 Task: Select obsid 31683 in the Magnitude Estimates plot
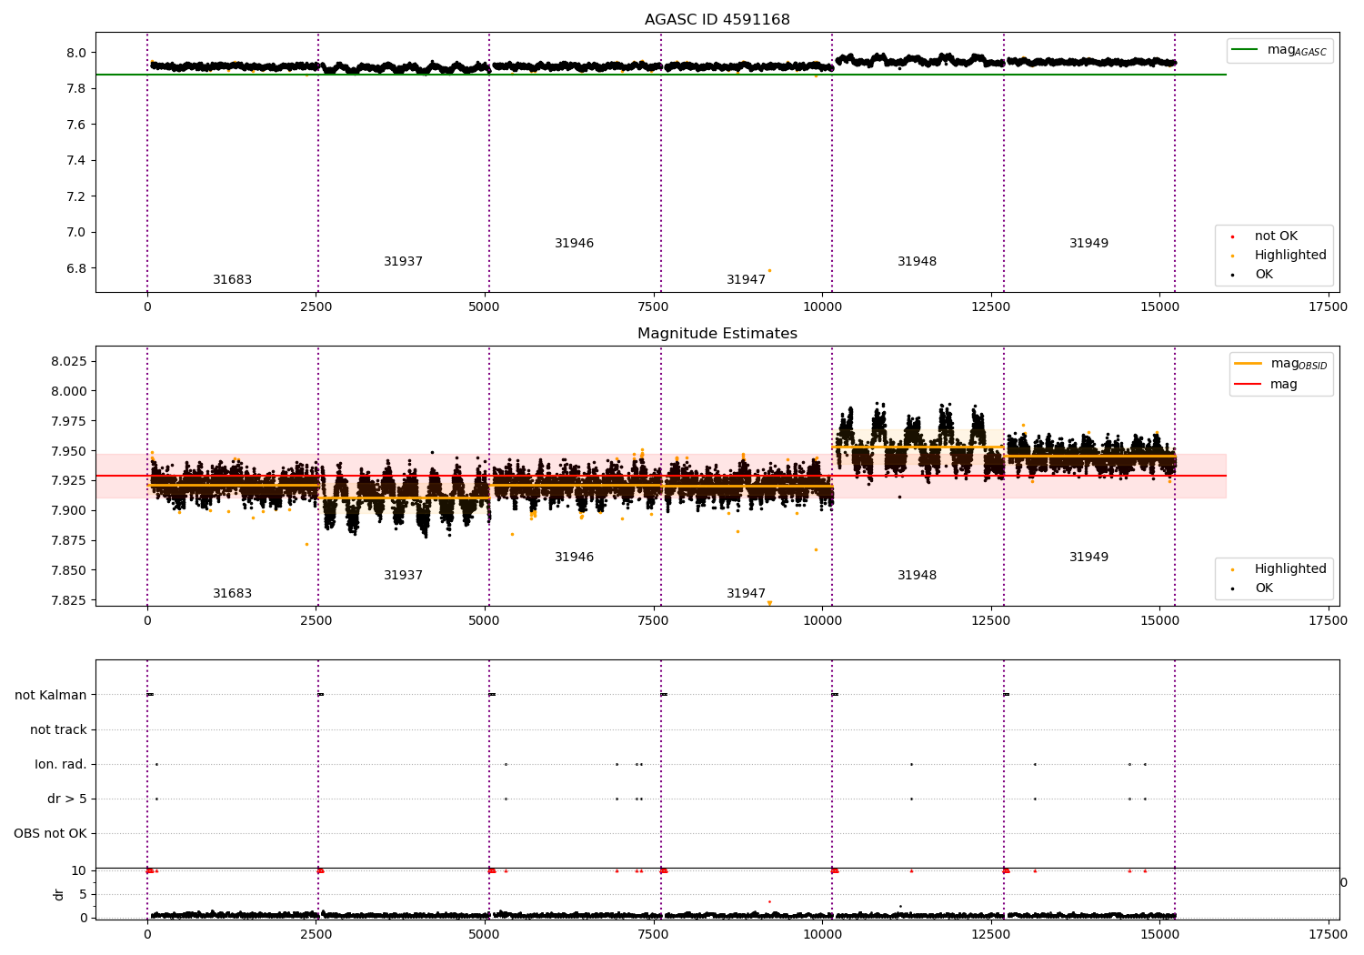pos(233,594)
